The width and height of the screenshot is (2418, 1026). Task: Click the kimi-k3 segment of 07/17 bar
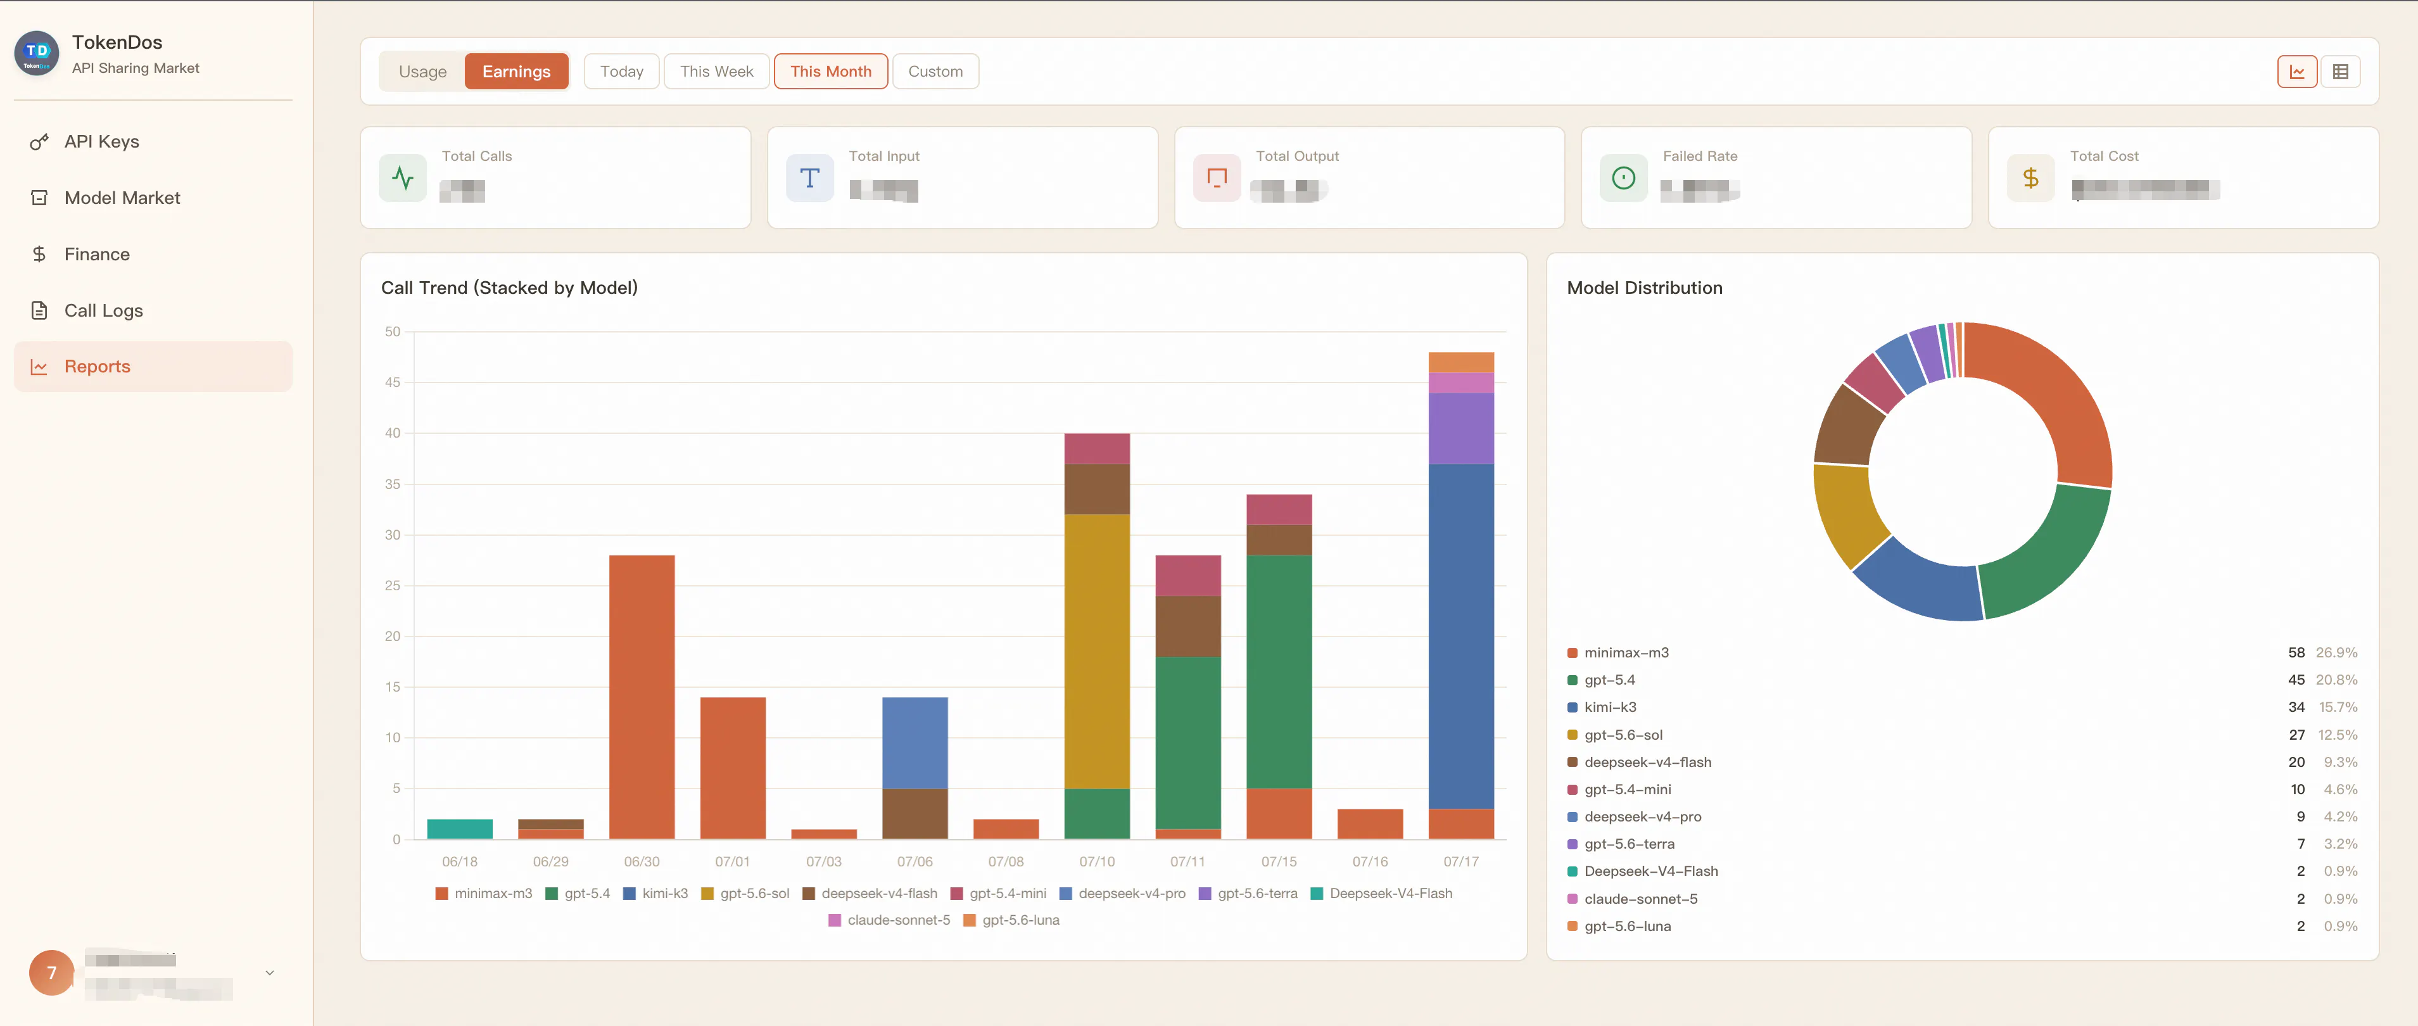click(x=1460, y=636)
